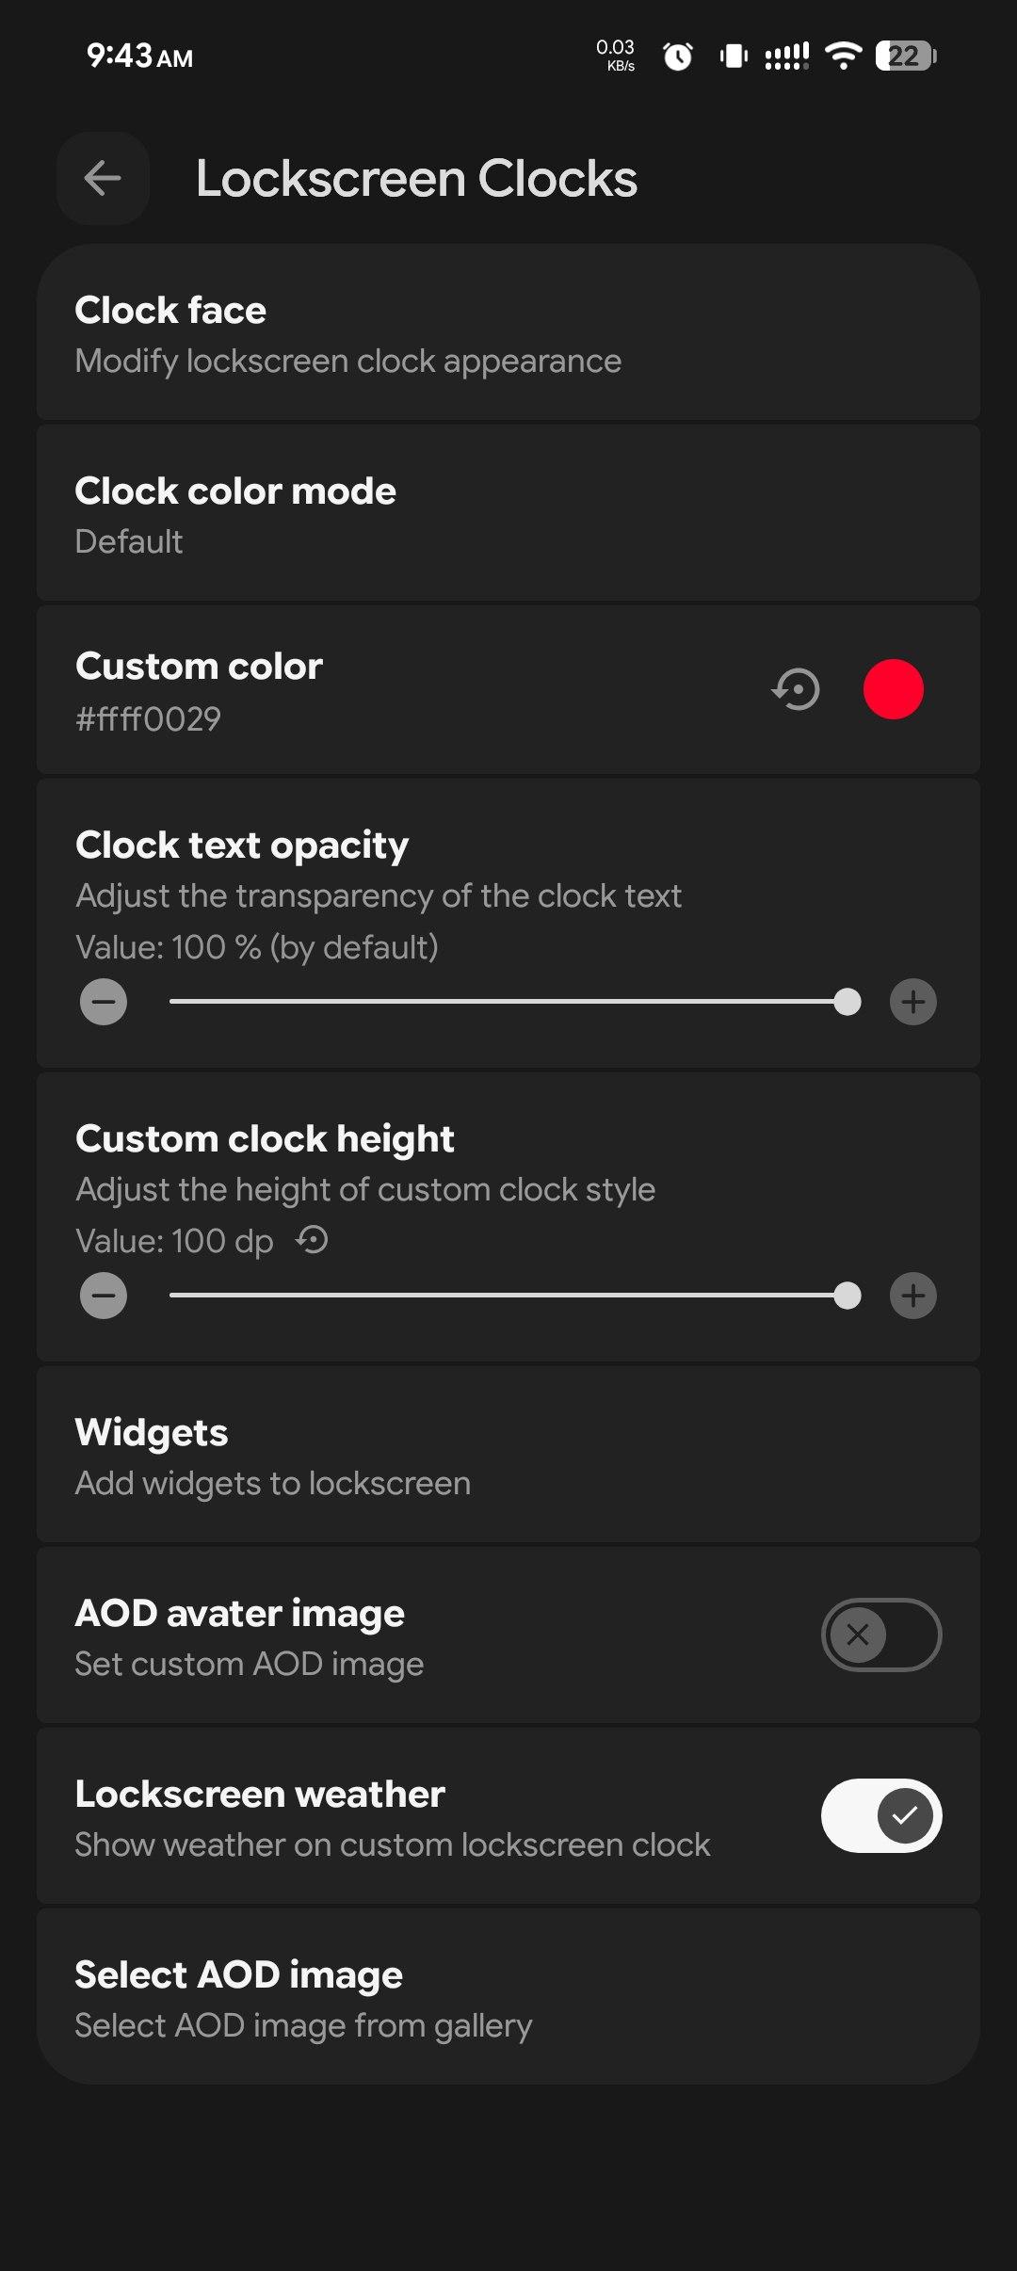
Task: Open Clock color mode selection
Action: point(508,514)
